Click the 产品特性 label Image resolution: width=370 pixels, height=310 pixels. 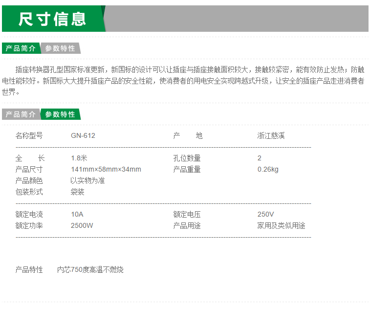coord(29,269)
